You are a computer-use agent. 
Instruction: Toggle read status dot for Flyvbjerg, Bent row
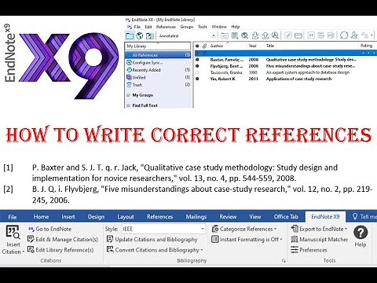(197, 66)
